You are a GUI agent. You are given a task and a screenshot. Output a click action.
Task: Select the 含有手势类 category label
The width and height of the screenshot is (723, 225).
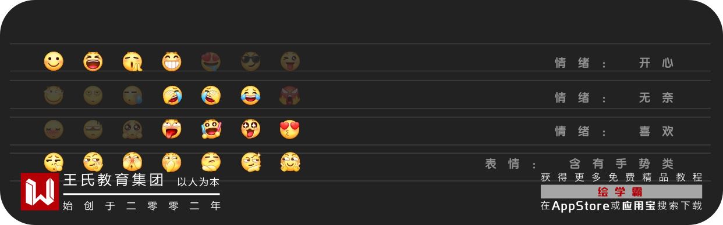point(622,164)
